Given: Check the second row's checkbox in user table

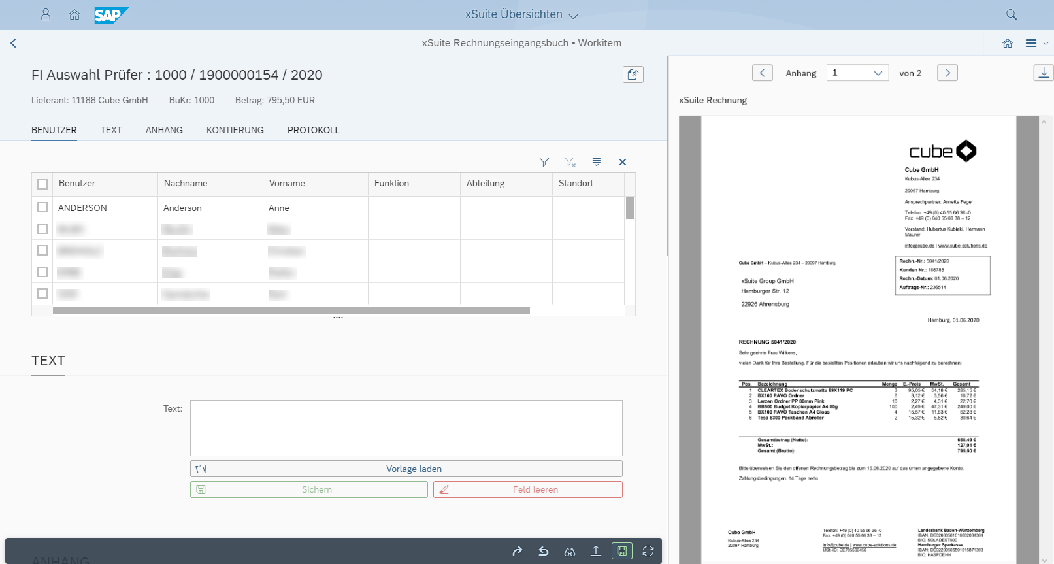Looking at the screenshot, I should [42, 229].
